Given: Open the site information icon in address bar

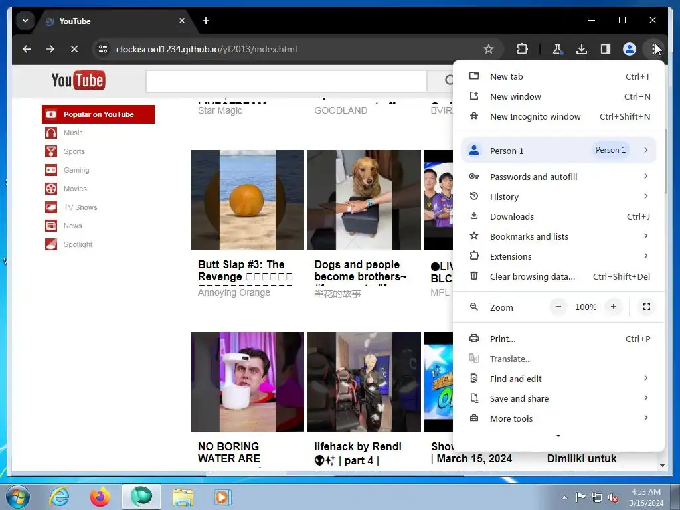Looking at the screenshot, I should pos(103,49).
